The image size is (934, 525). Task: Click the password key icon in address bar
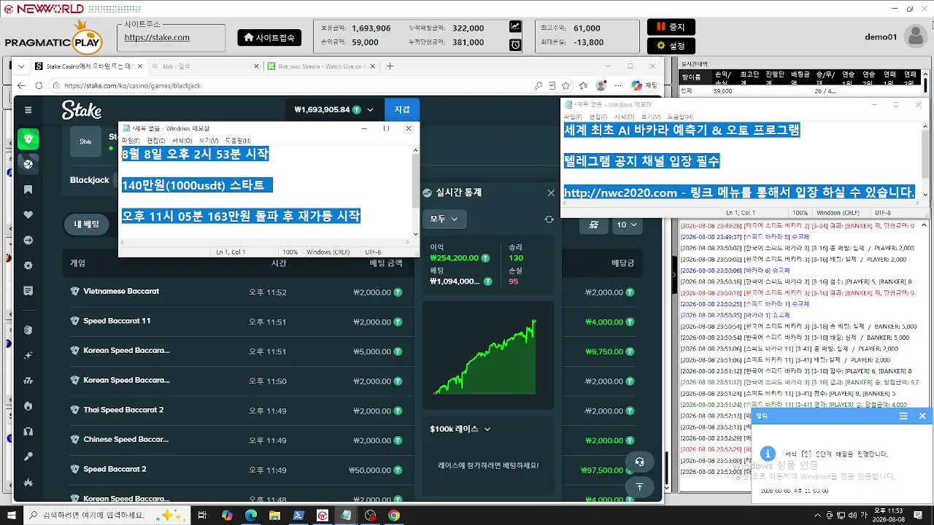click(x=539, y=85)
